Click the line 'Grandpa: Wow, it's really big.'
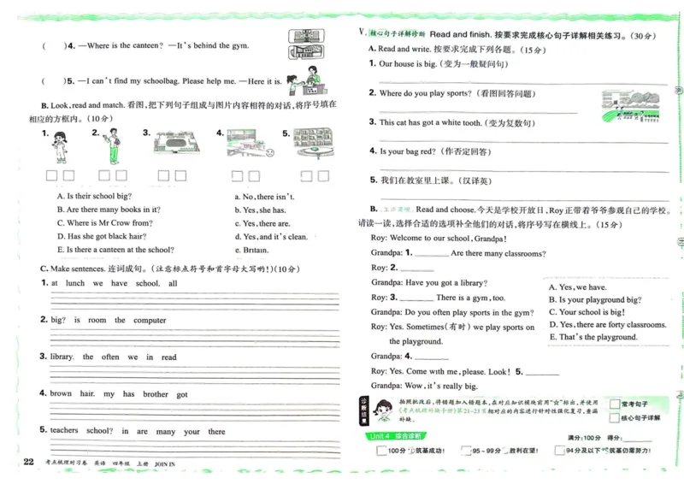The image size is (684, 484). (x=424, y=386)
